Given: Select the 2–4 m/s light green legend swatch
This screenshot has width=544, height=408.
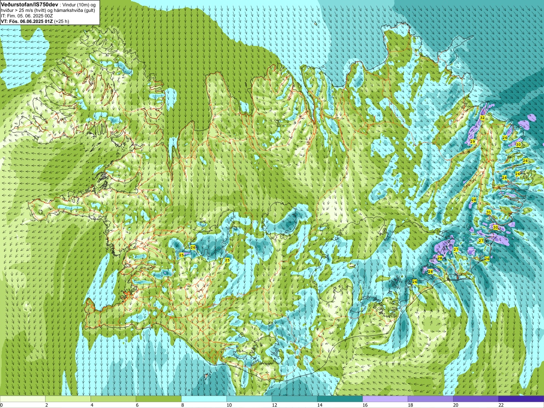Looking at the screenshot, I should point(68,399).
